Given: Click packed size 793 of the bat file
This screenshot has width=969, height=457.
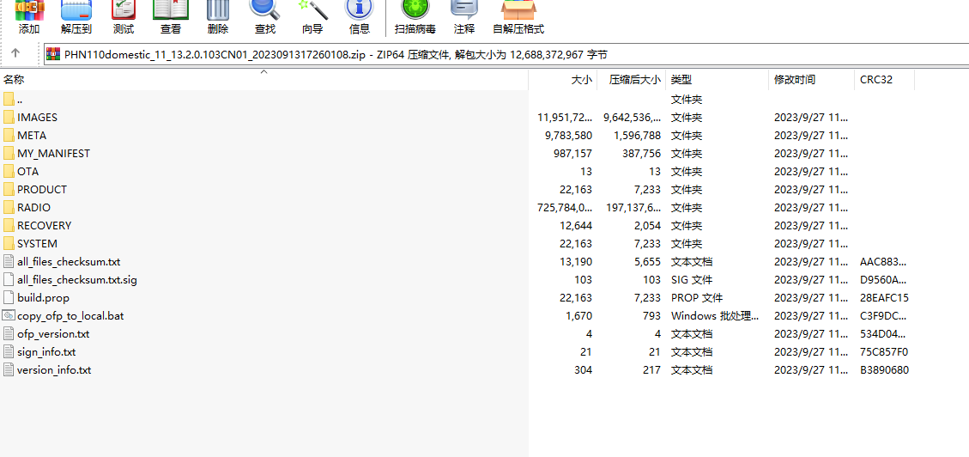Looking at the screenshot, I should [x=652, y=316].
